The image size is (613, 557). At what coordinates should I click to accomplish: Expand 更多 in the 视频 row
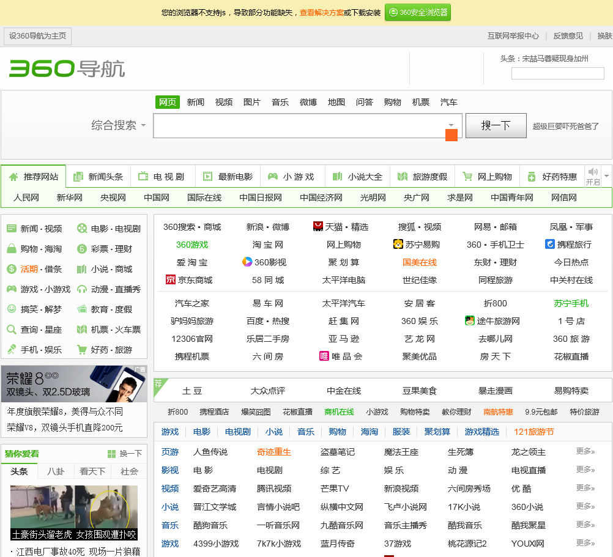585,489
